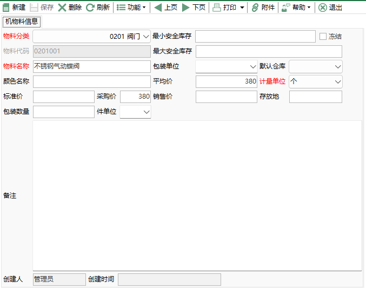This screenshot has width=366, height=289.
Task: Click the 物料名称 material name field
Action: [x=91, y=66]
